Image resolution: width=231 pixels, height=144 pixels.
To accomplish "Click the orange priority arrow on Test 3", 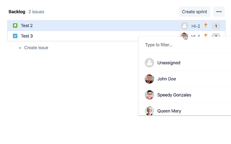I will click(x=206, y=35).
